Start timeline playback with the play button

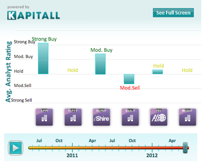click(15, 148)
